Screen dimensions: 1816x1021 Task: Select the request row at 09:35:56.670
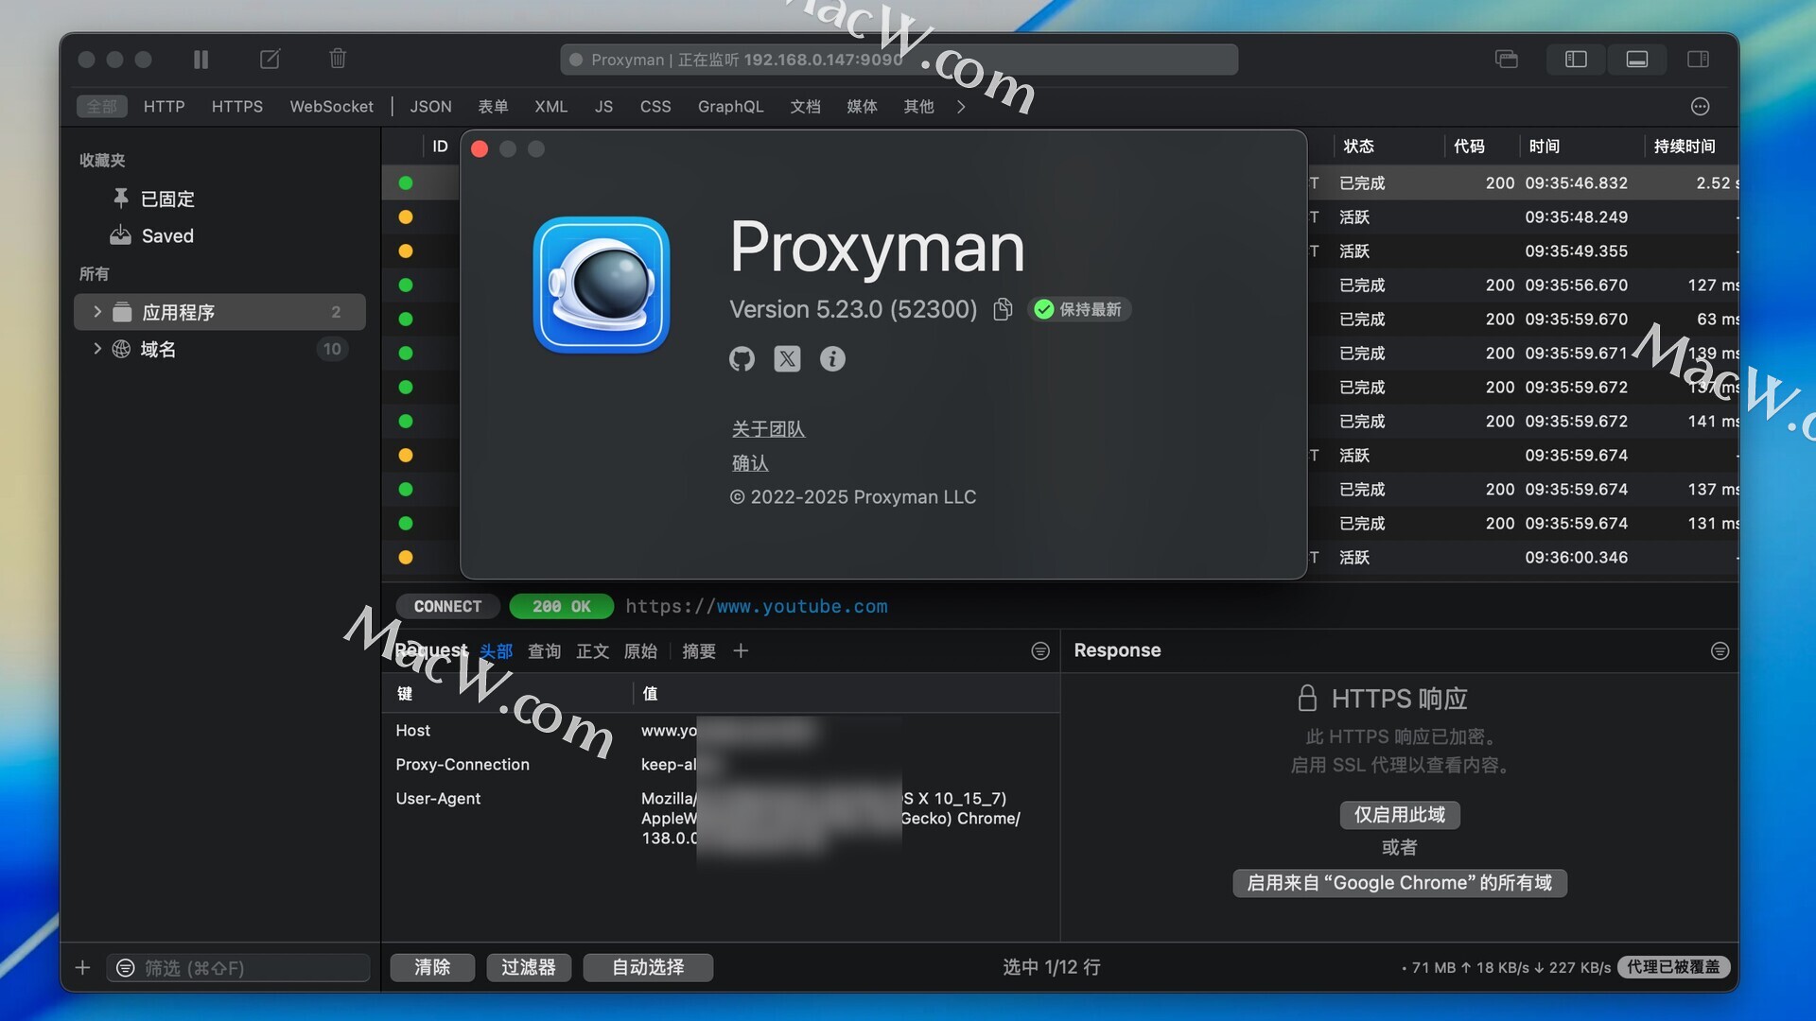point(1059,285)
